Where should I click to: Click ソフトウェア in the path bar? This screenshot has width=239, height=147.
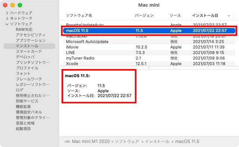coord(127,141)
